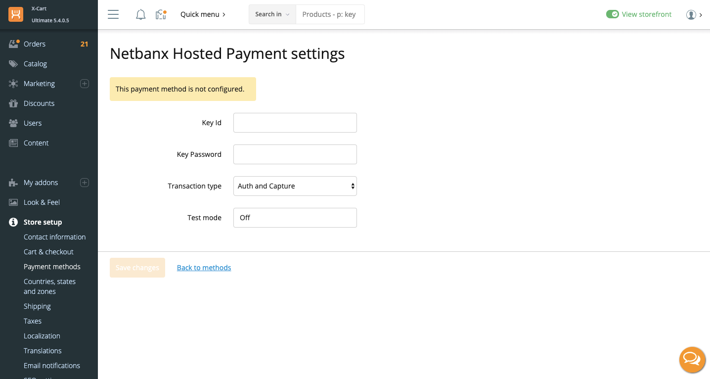Click the Orders sidebar icon
This screenshot has height=379, width=710.
pyautogui.click(x=14, y=44)
